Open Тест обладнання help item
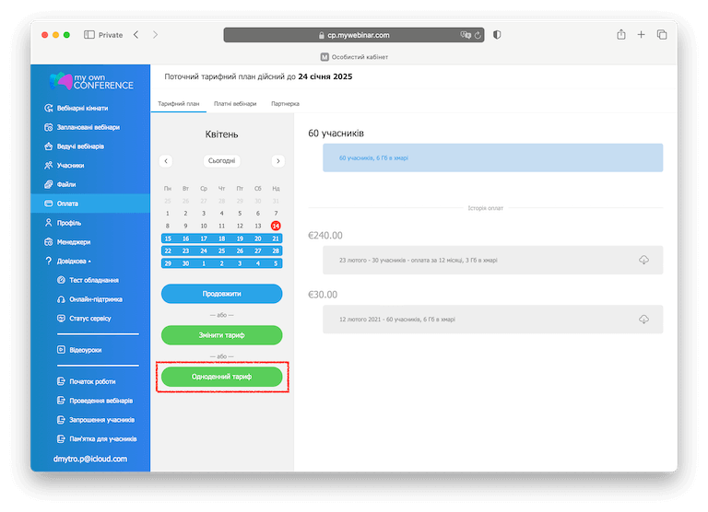This screenshot has width=708, height=512. pyautogui.click(x=93, y=280)
